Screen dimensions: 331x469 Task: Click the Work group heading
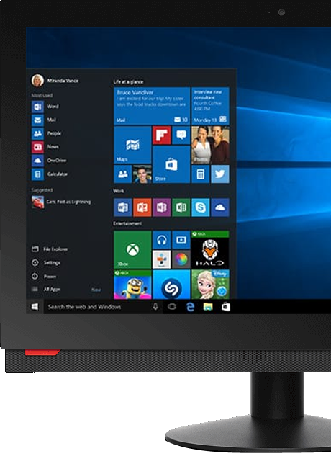(x=119, y=191)
